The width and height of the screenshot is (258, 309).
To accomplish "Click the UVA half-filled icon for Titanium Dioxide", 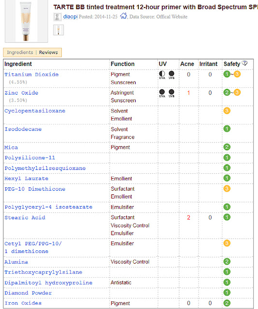I will click(x=162, y=74).
